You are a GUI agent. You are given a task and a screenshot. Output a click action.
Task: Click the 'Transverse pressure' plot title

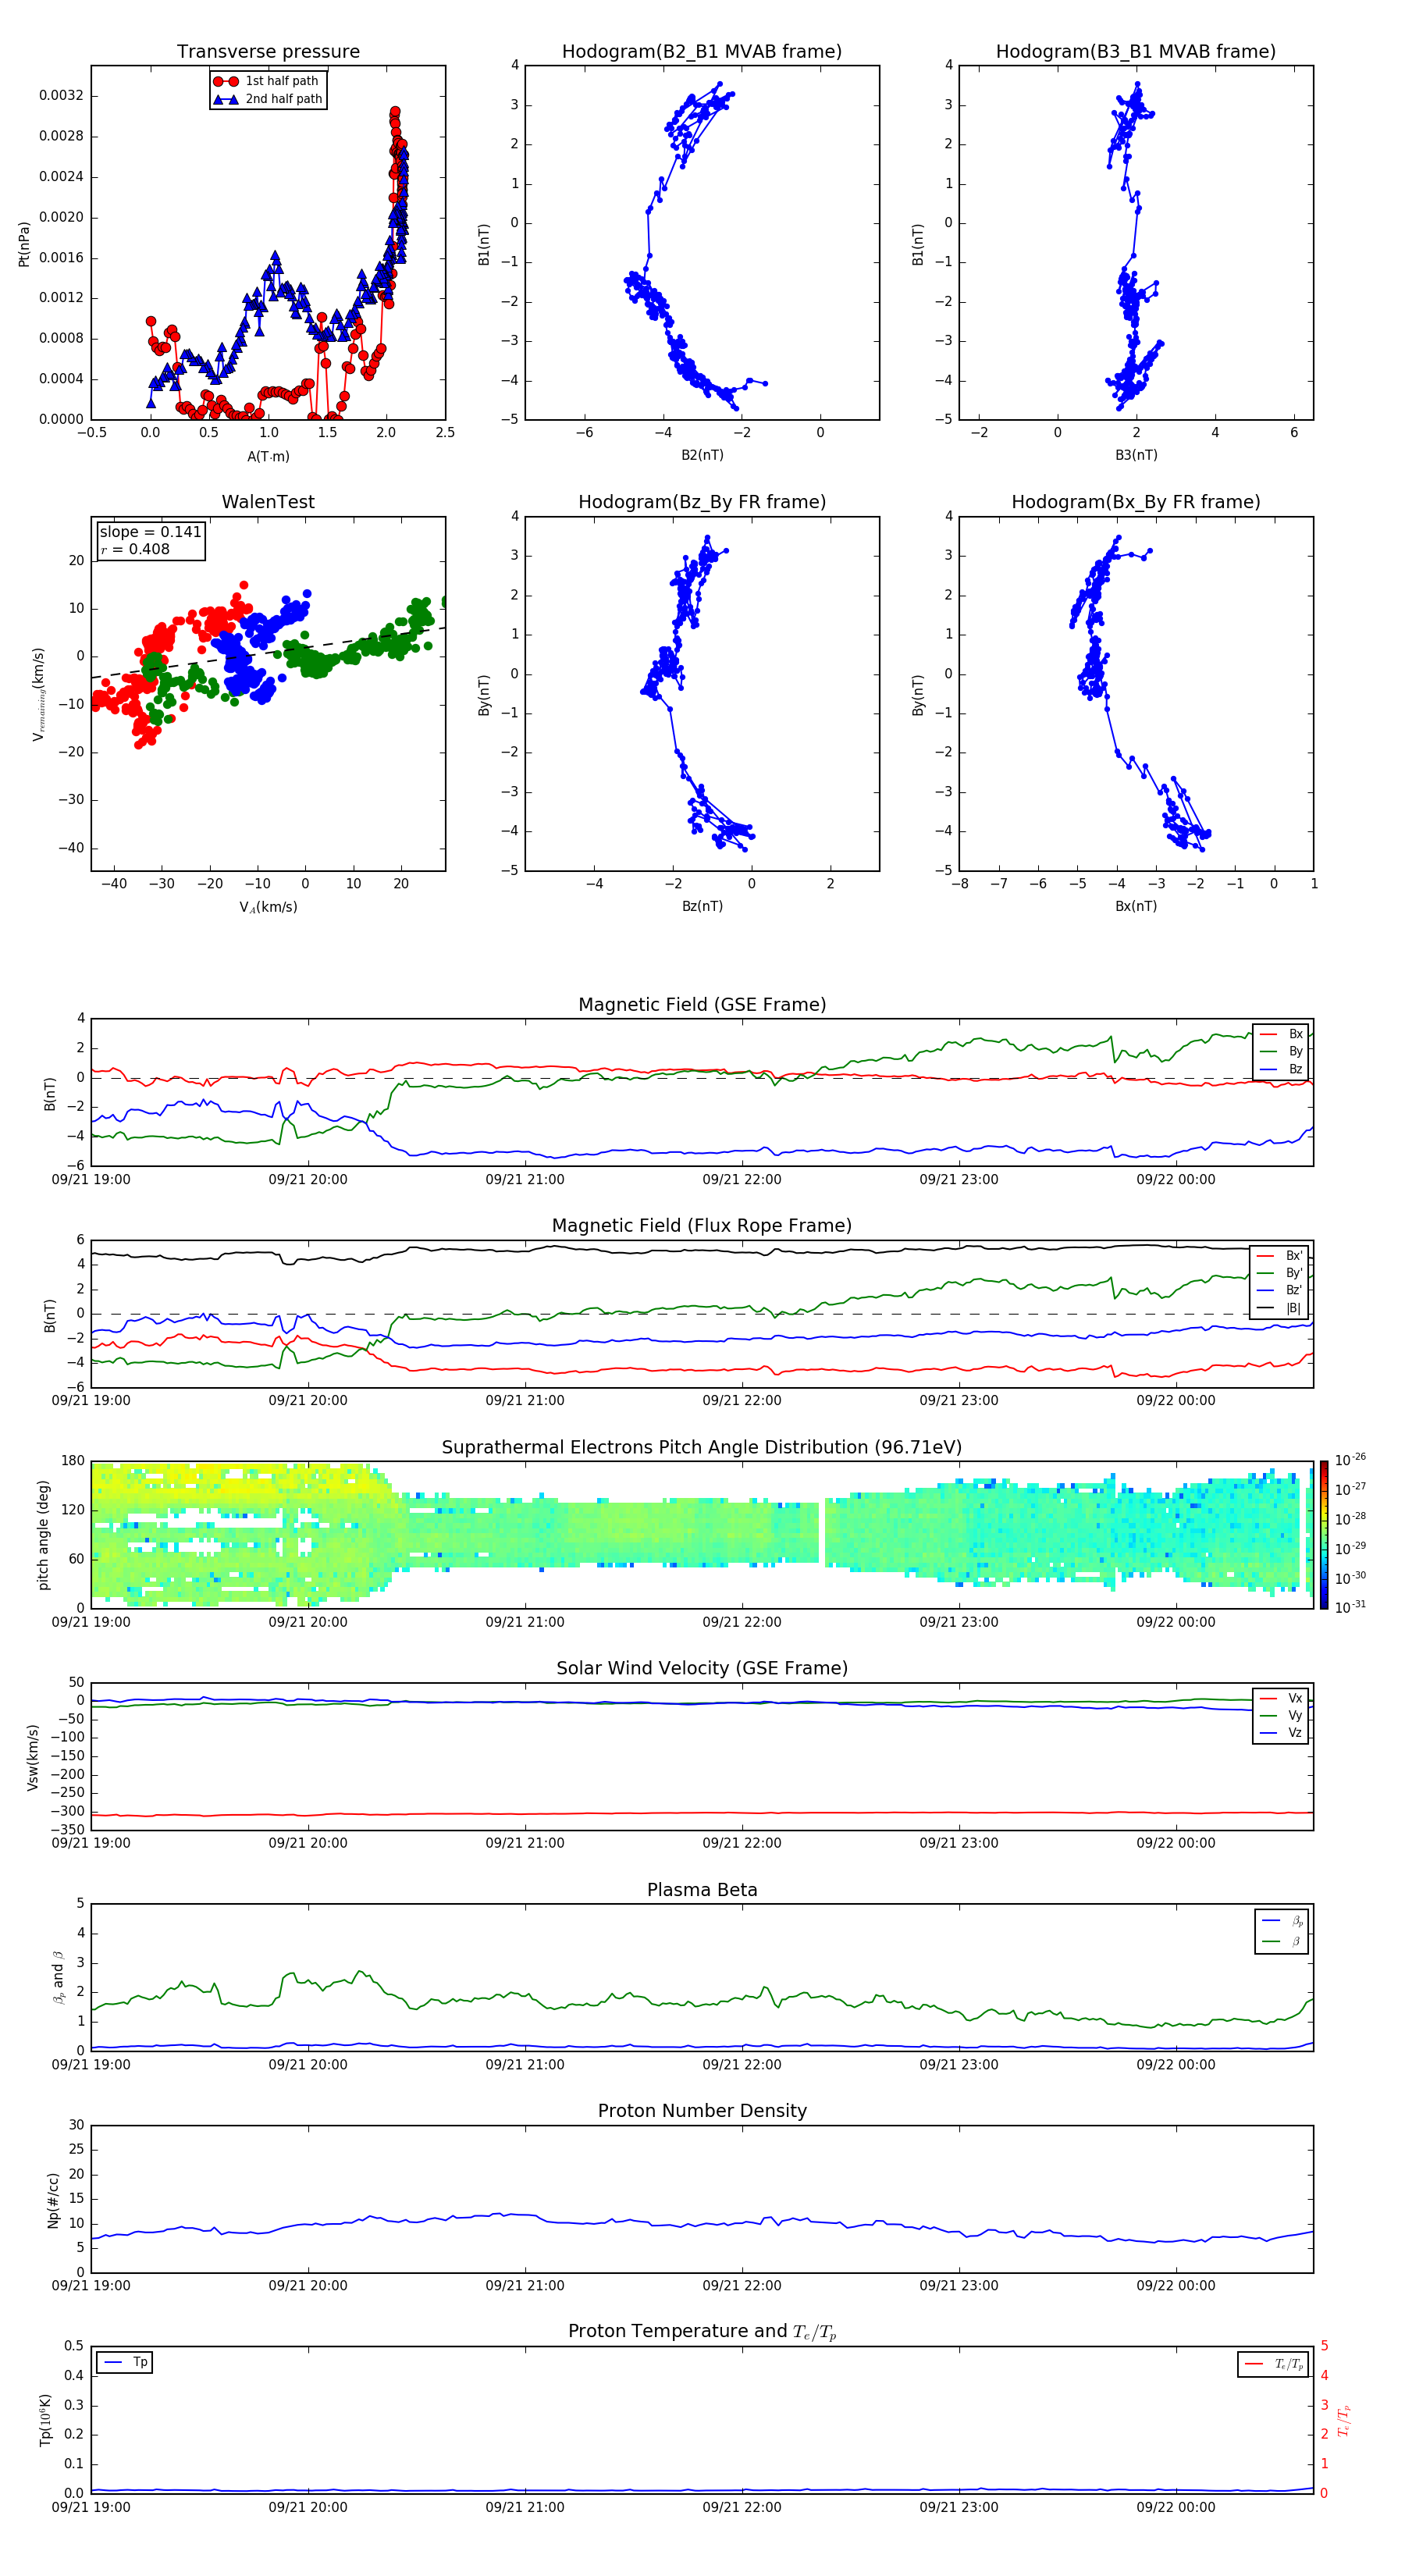(268, 52)
